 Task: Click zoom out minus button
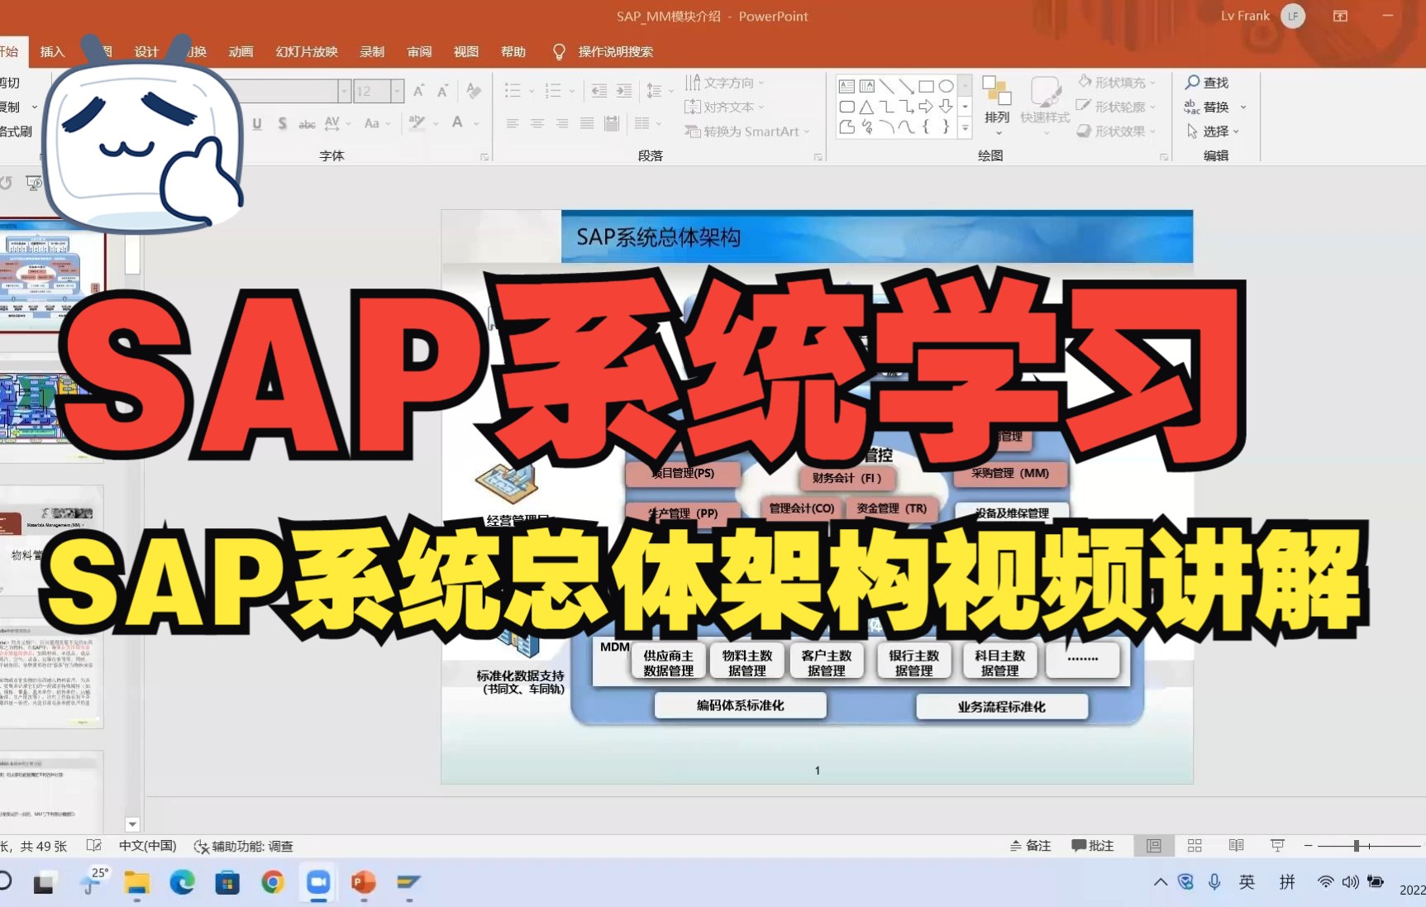pos(1309,846)
